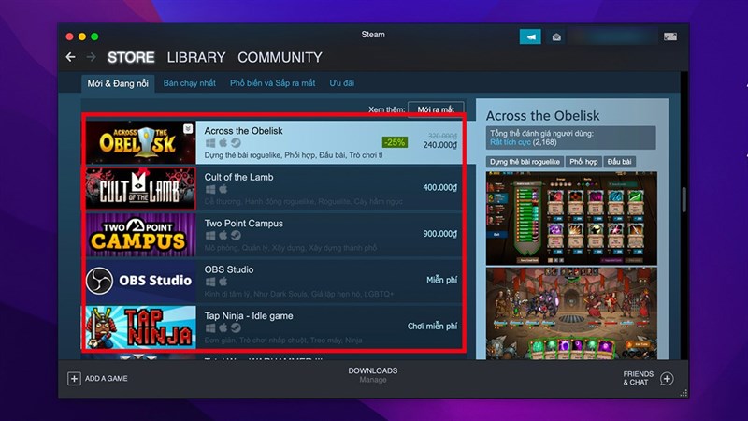Click Steam icon under Two Point Campus

(x=236, y=236)
